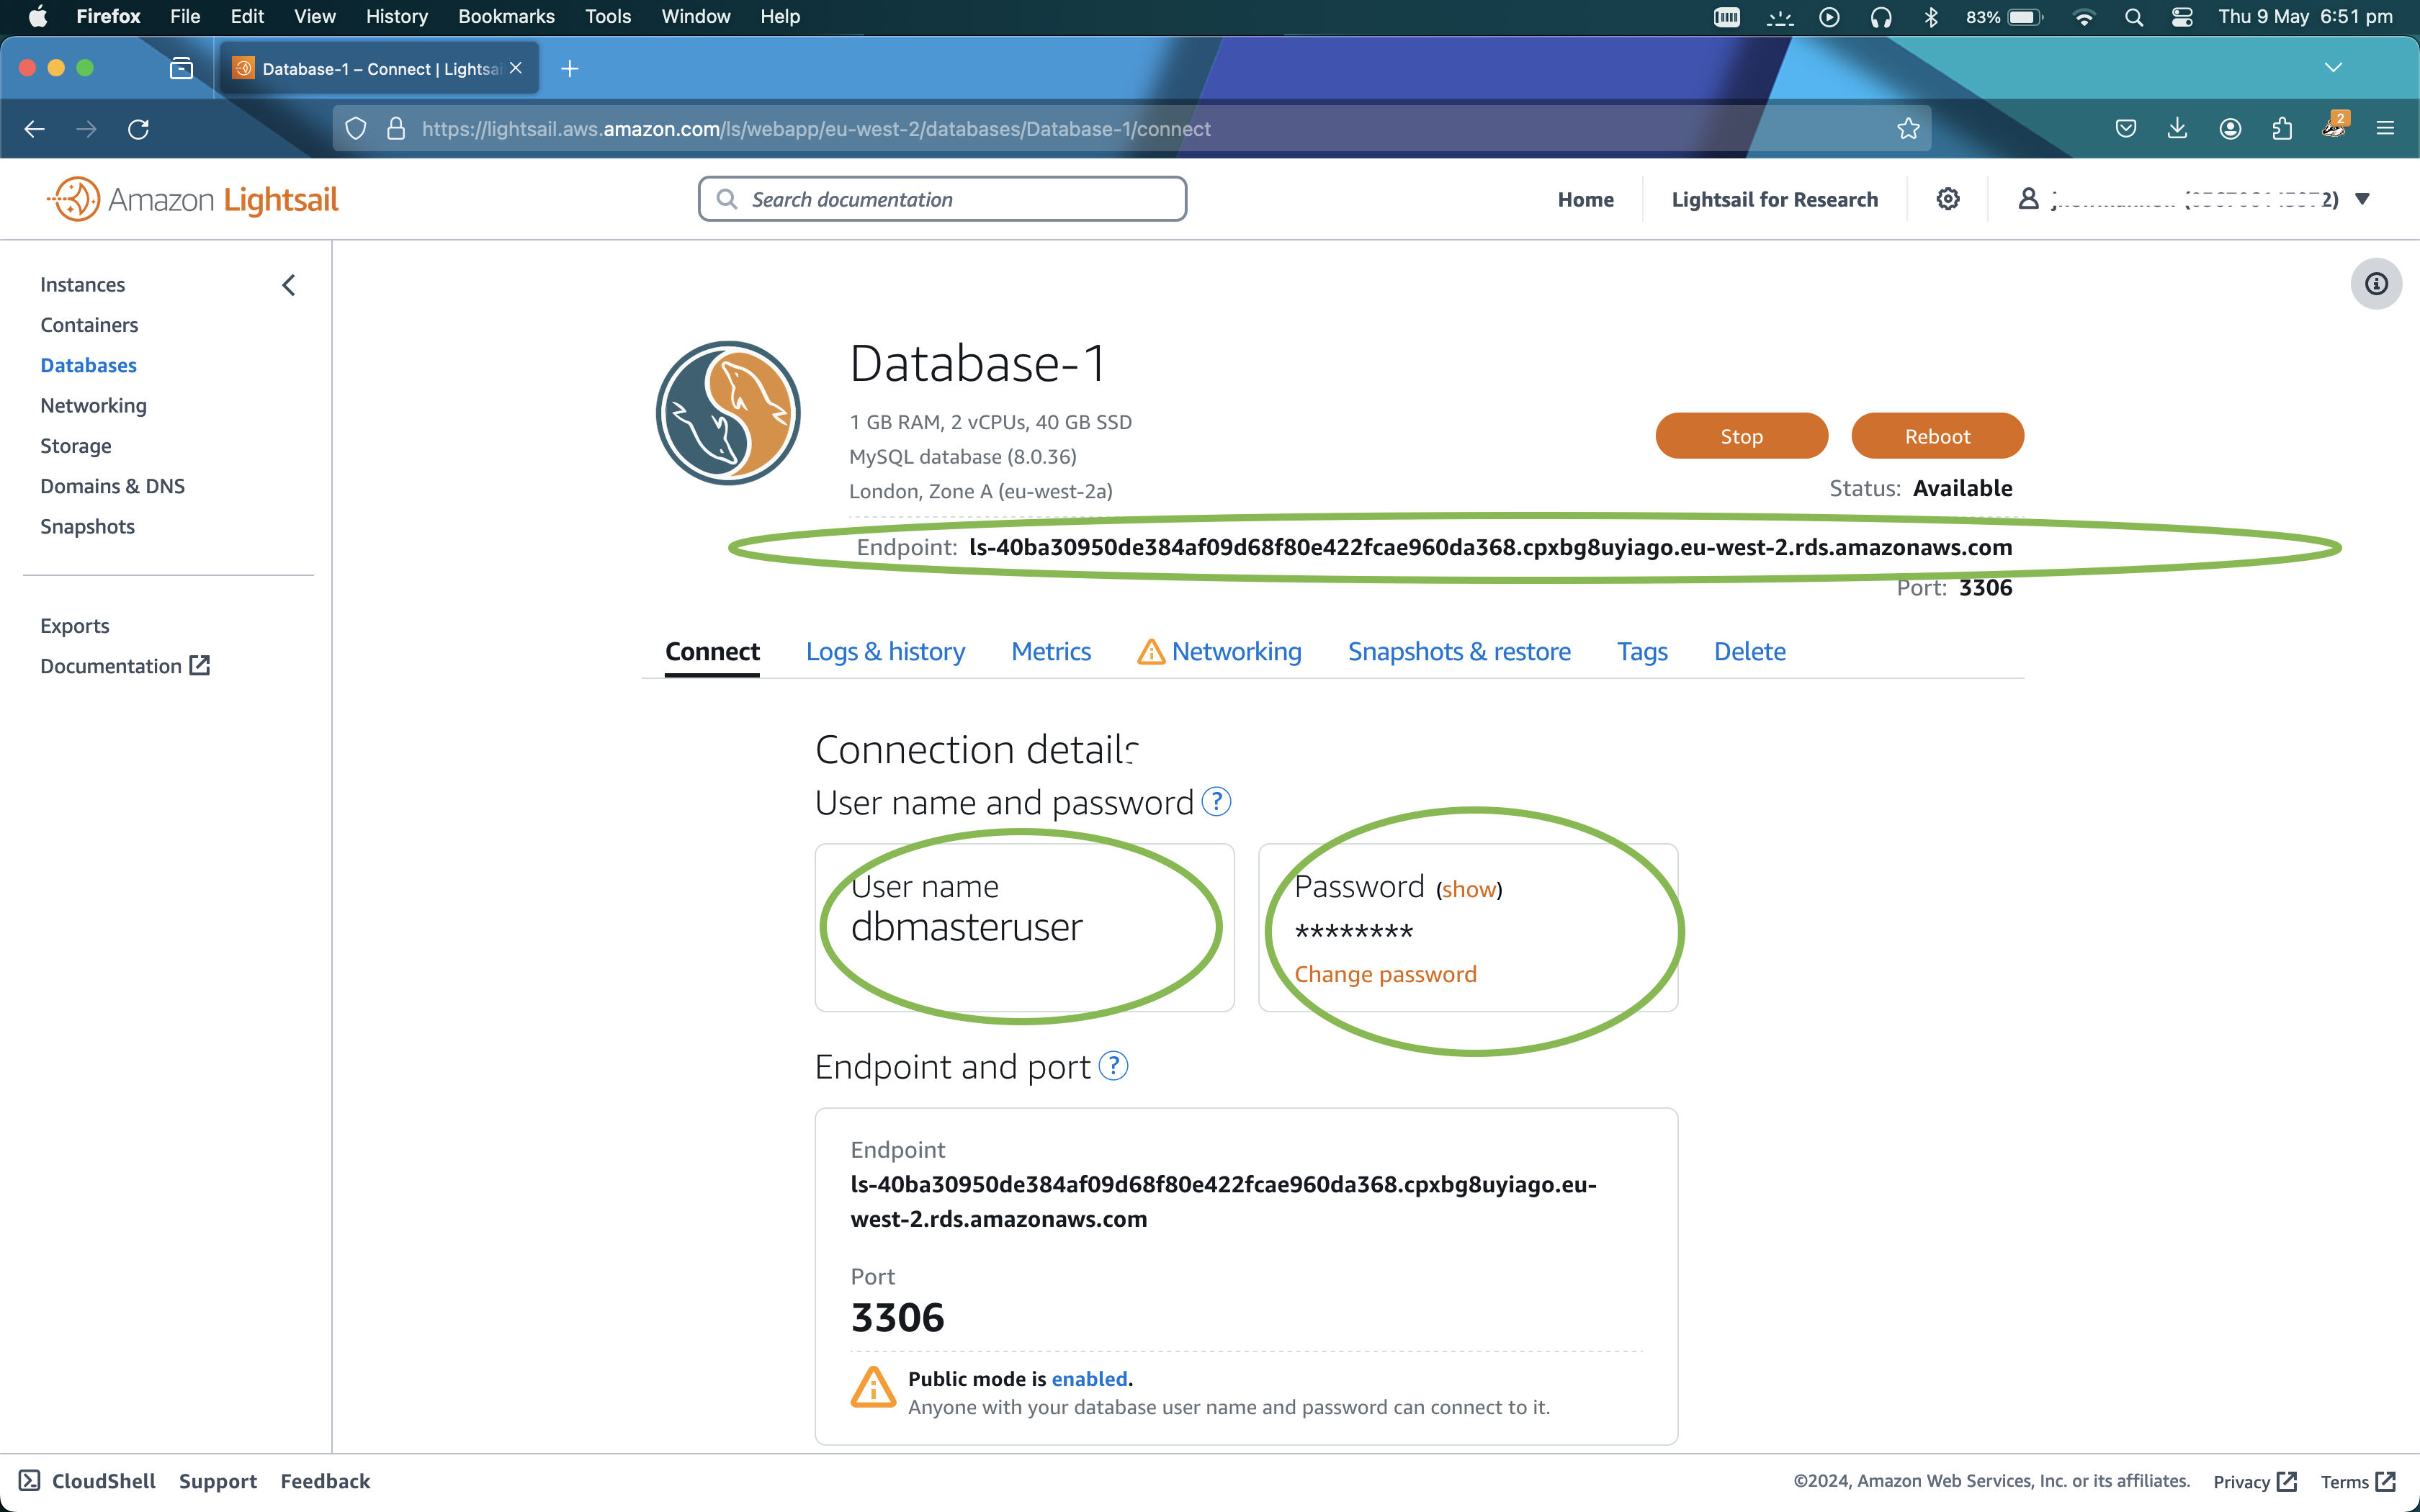This screenshot has width=2420, height=1512.
Task: Open the CloudShell terminal icon
Action: point(29,1480)
